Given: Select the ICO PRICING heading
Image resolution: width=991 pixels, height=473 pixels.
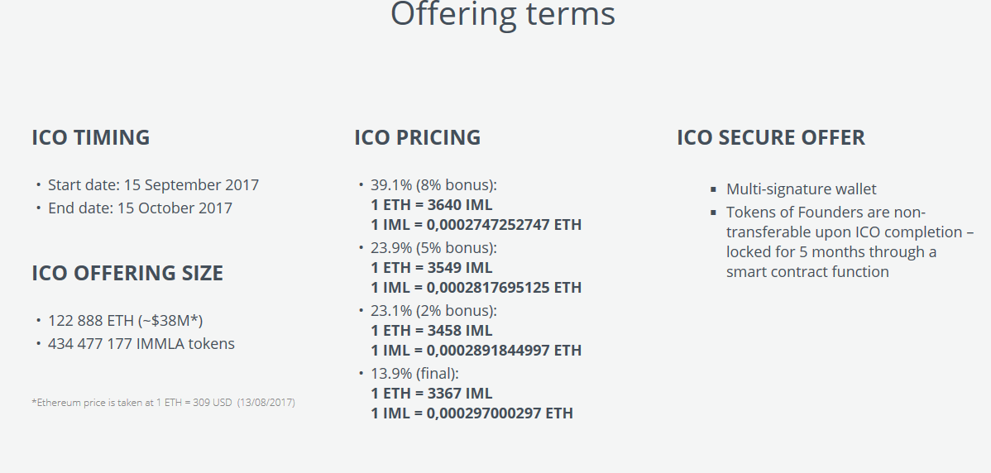Looking at the screenshot, I should point(417,137).
